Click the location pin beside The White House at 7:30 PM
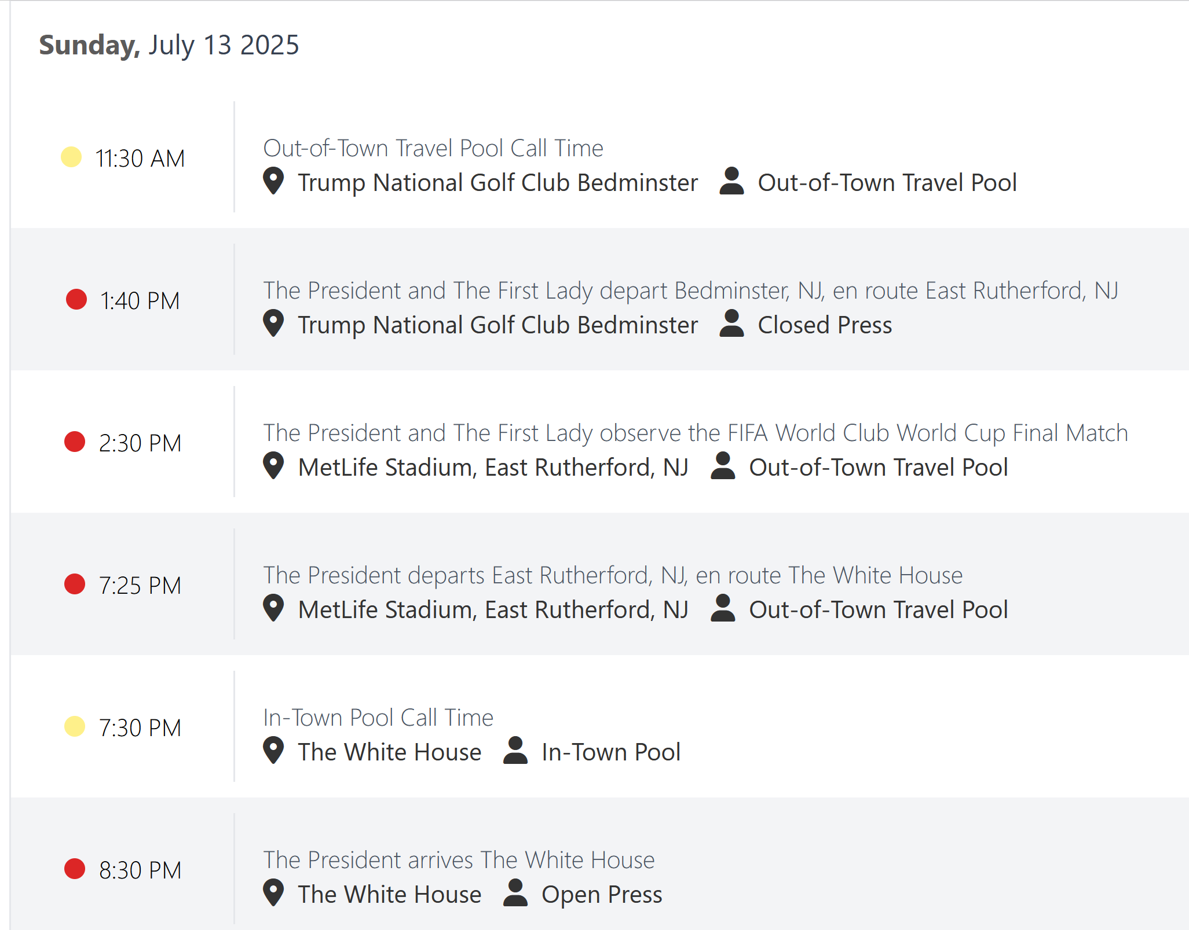Viewport: 1189px width, 930px height. [273, 751]
